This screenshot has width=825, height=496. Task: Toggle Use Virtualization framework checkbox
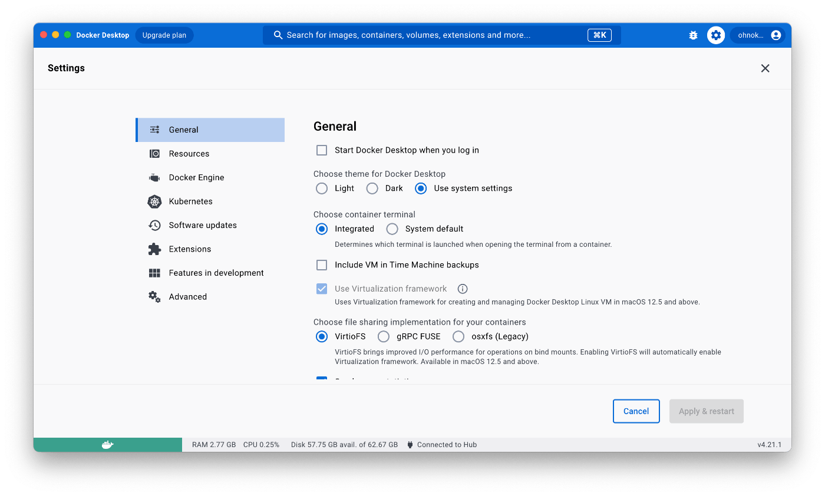click(x=322, y=289)
